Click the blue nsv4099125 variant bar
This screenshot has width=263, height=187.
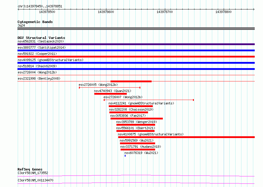pyautogui.click(x=136, y=63)
